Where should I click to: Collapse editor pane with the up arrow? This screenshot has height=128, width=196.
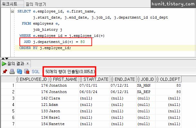(x=3, y=58)
